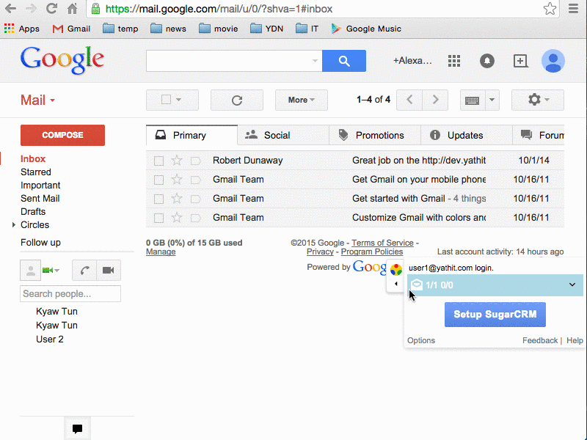Open the Drafts label
Image resolution: width=587 pixels, height=440 pixels.
click(x=33, y=212)
